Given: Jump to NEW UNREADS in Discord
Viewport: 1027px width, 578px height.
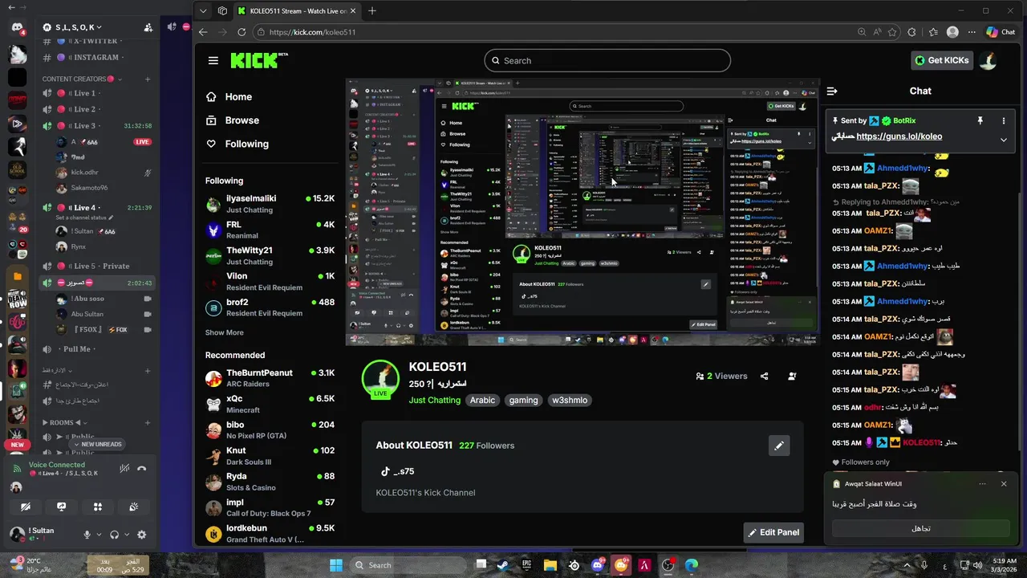Looking at the screenshot, I should point(97,444).
